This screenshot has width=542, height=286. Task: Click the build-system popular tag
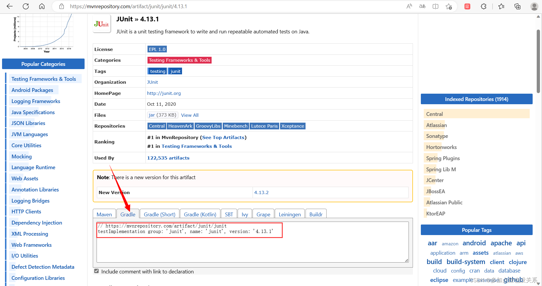coord(466,262)
